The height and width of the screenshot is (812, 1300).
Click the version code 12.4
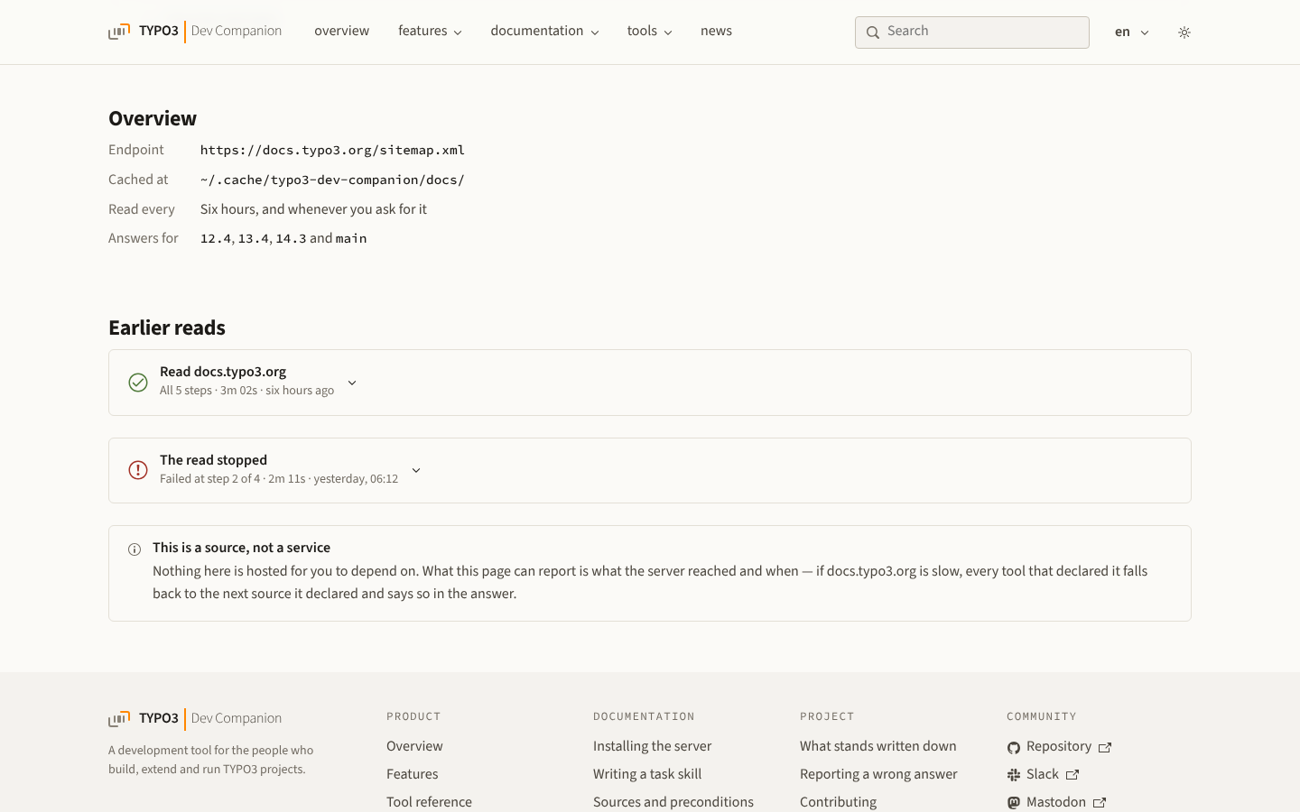coord(216,239)
